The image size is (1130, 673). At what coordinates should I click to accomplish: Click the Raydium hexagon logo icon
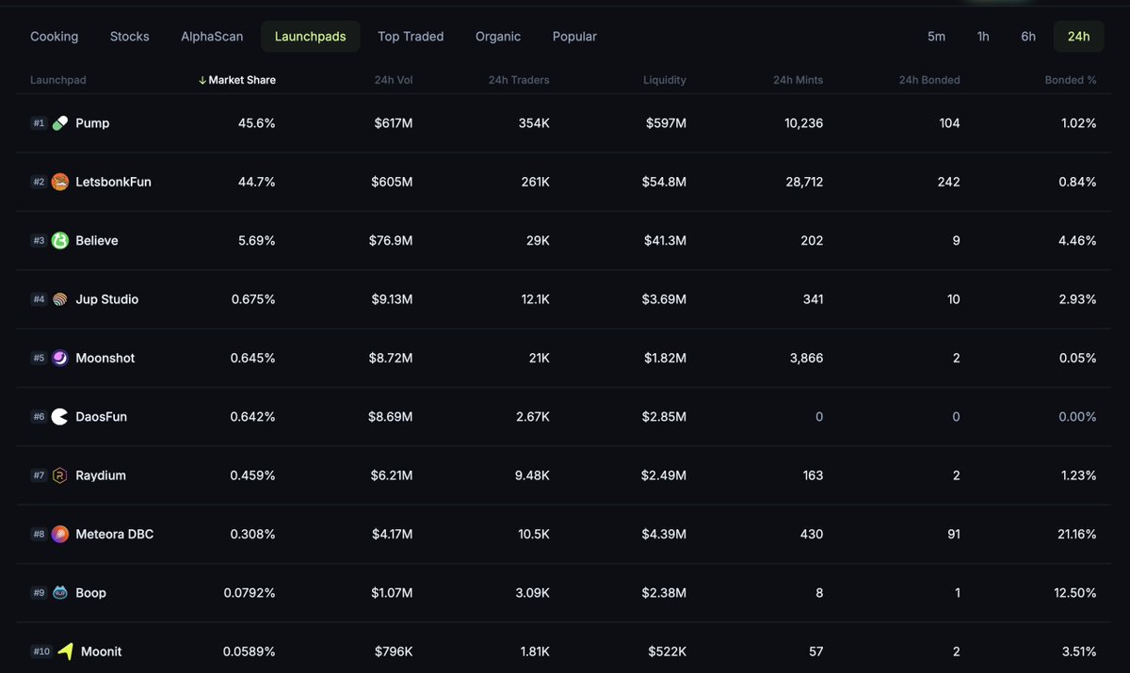click(60, 475)
